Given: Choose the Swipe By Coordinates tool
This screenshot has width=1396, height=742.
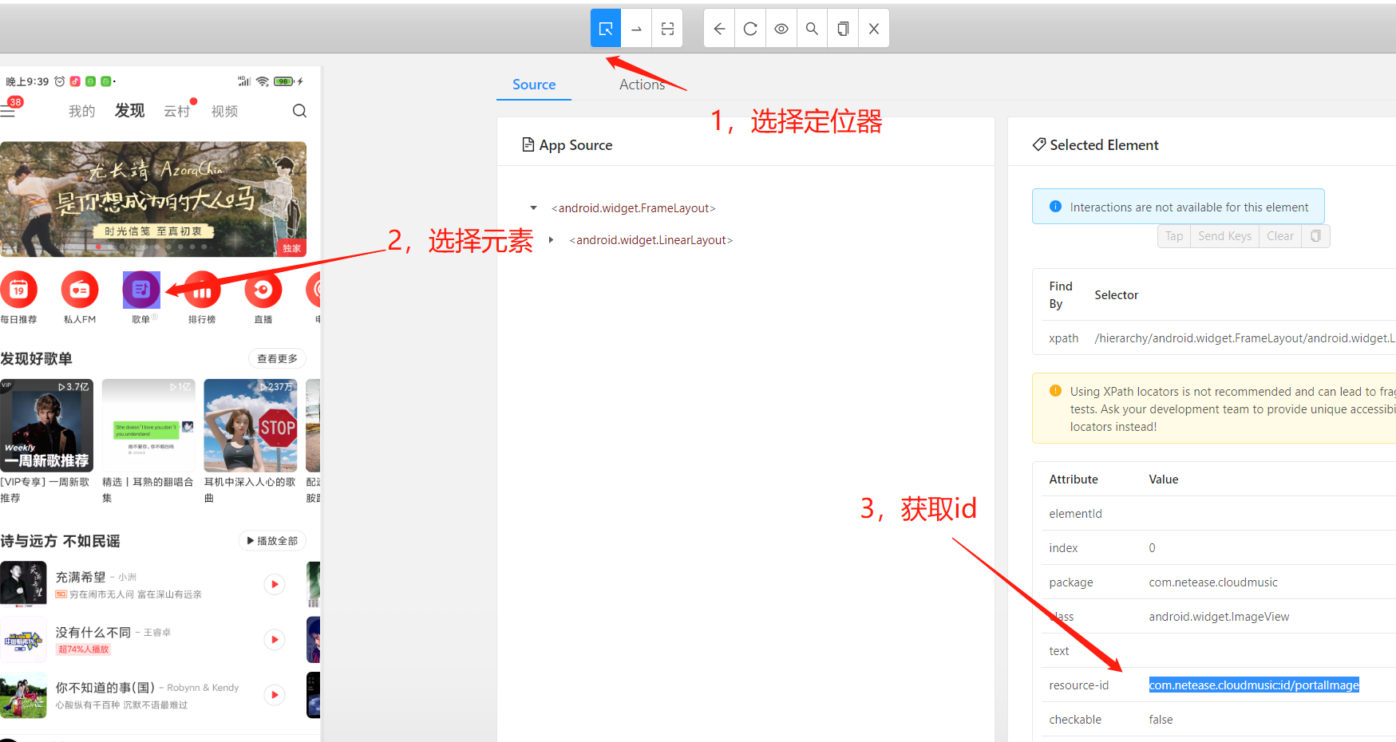Looking at the screenshot, I should (636, 29).
